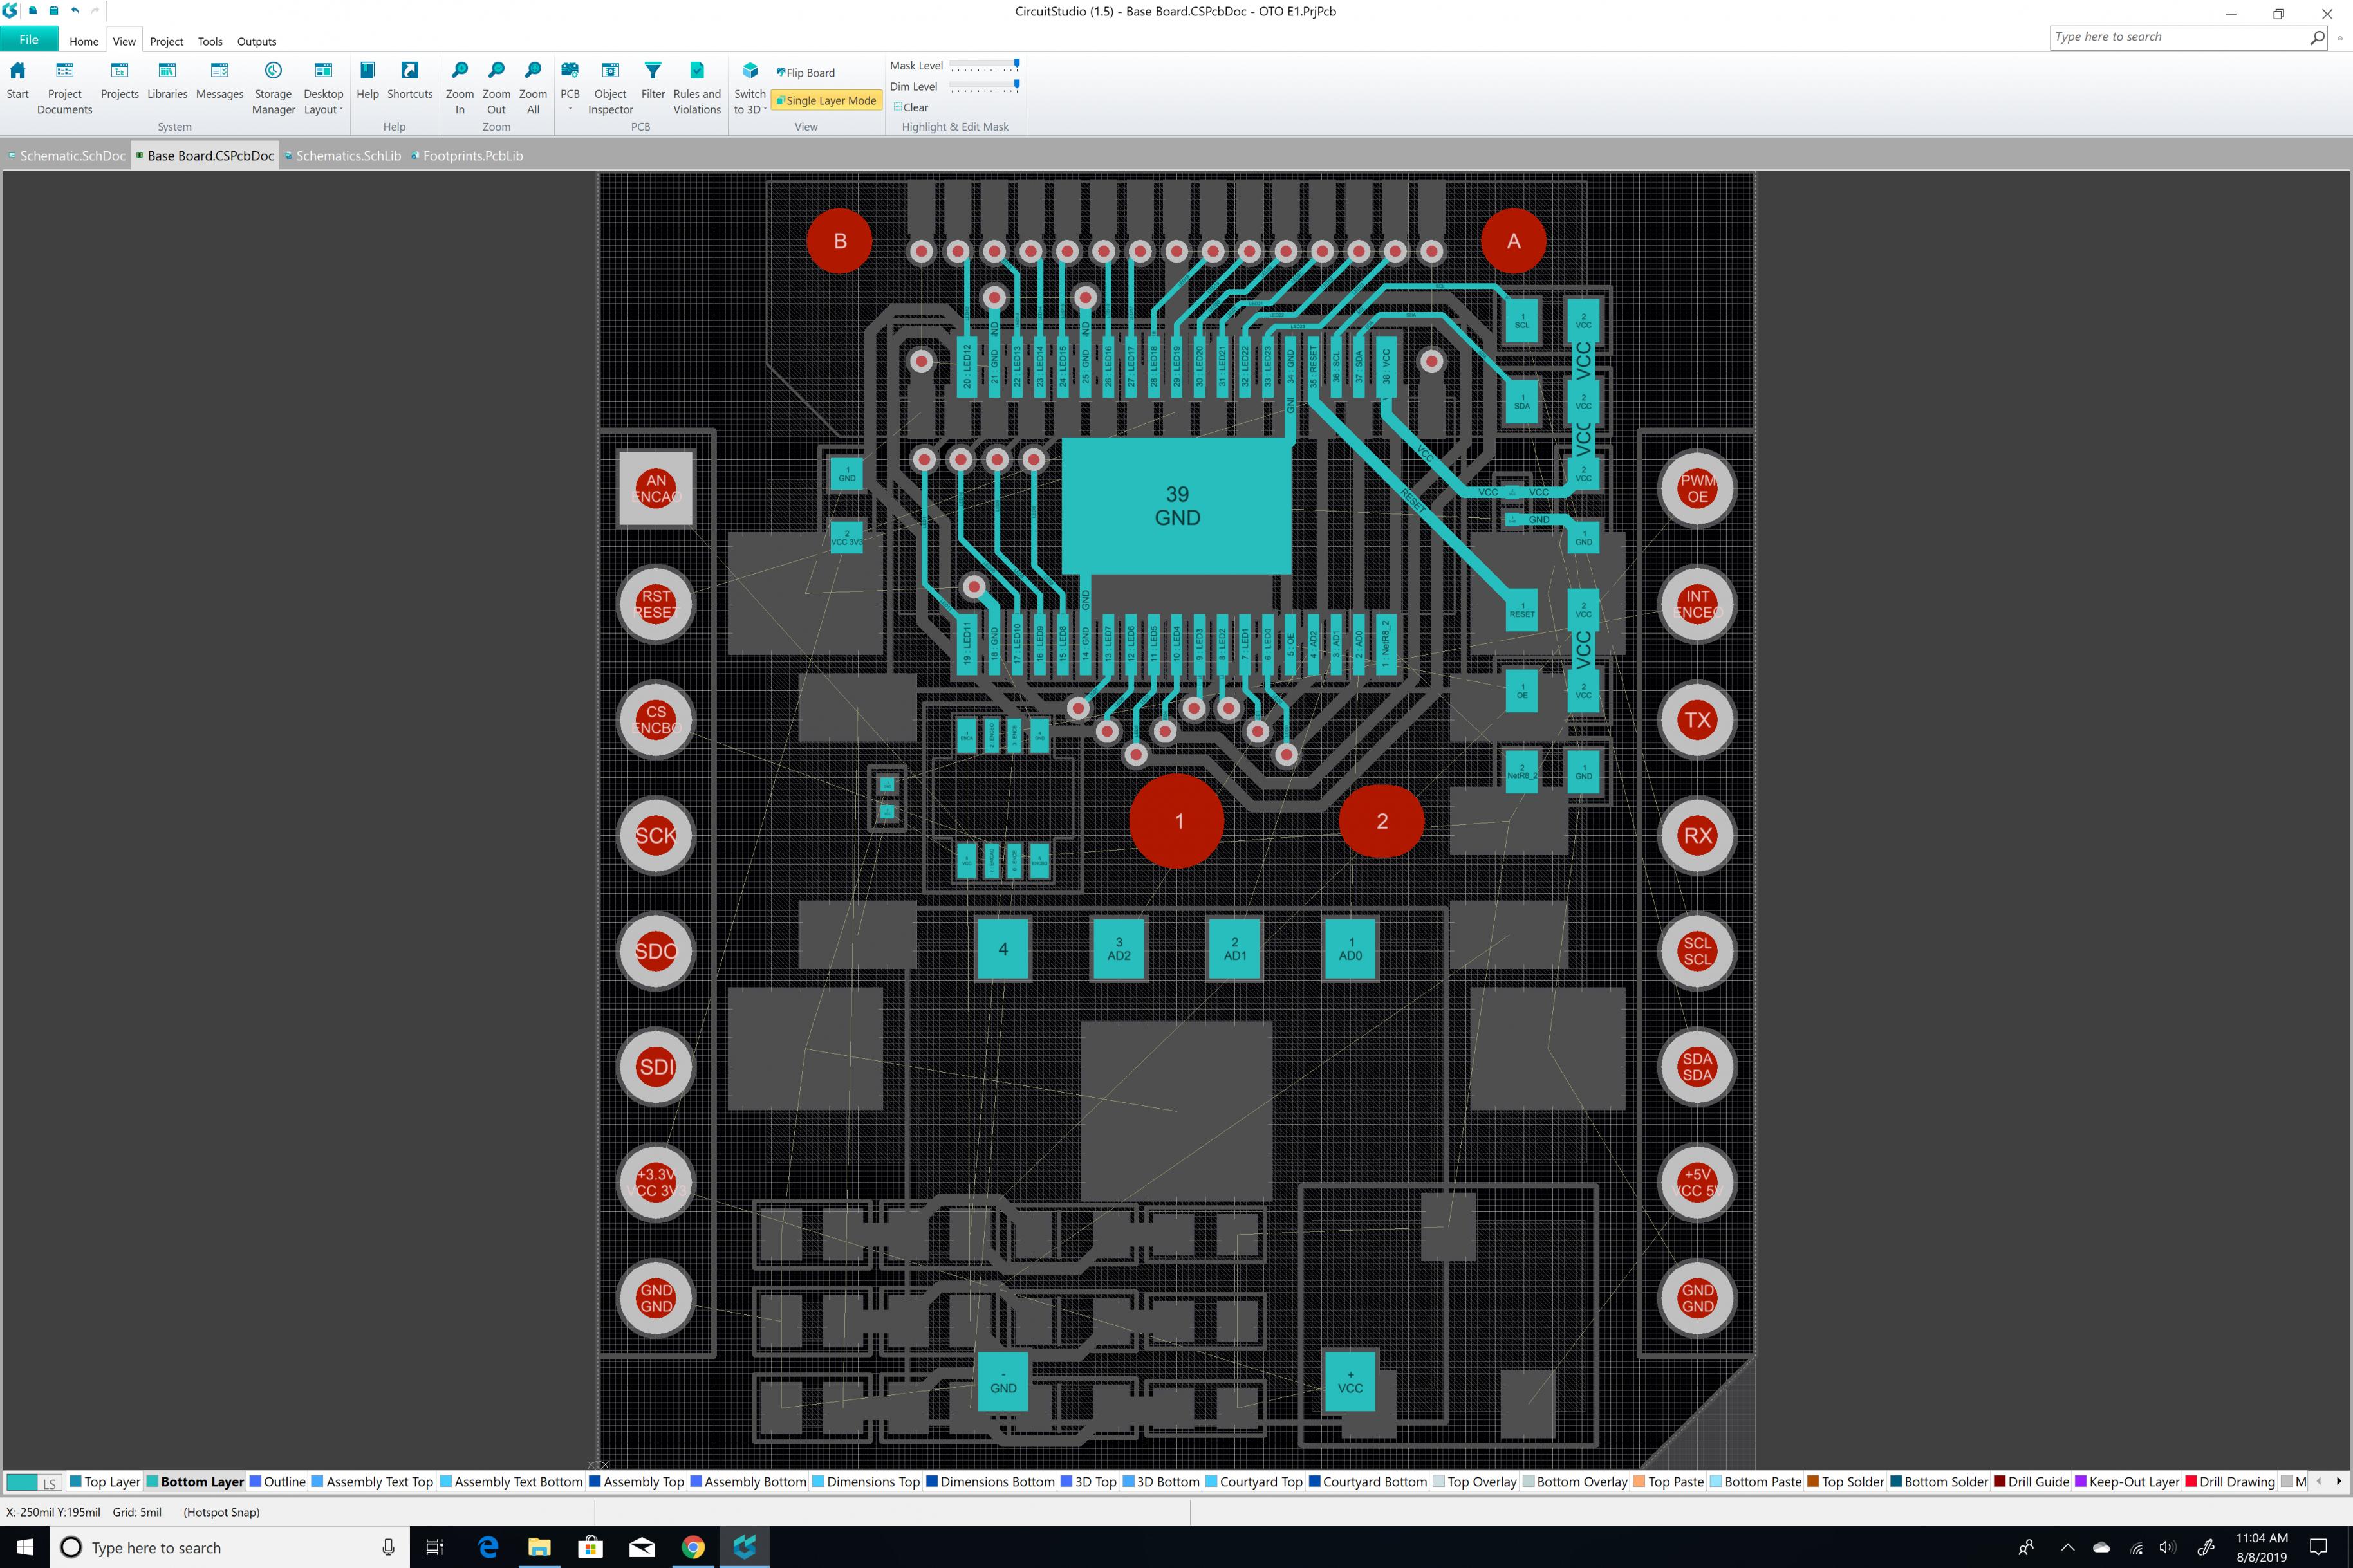
Task: Click the 39 GND thermal pad
Action: 1176,506
